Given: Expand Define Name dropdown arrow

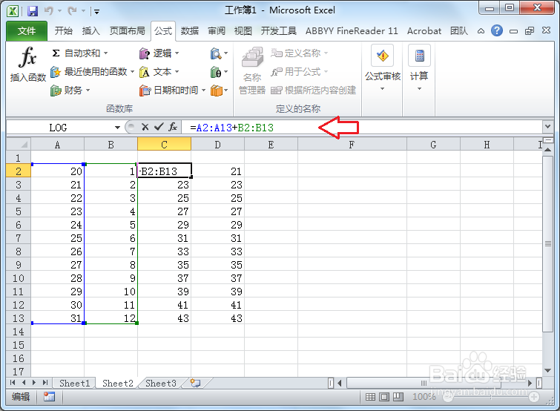Looking at the screenshot, I should [326, 53].
